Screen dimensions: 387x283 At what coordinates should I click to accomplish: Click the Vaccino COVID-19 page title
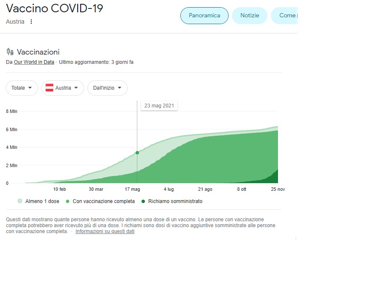coord(55,8)
